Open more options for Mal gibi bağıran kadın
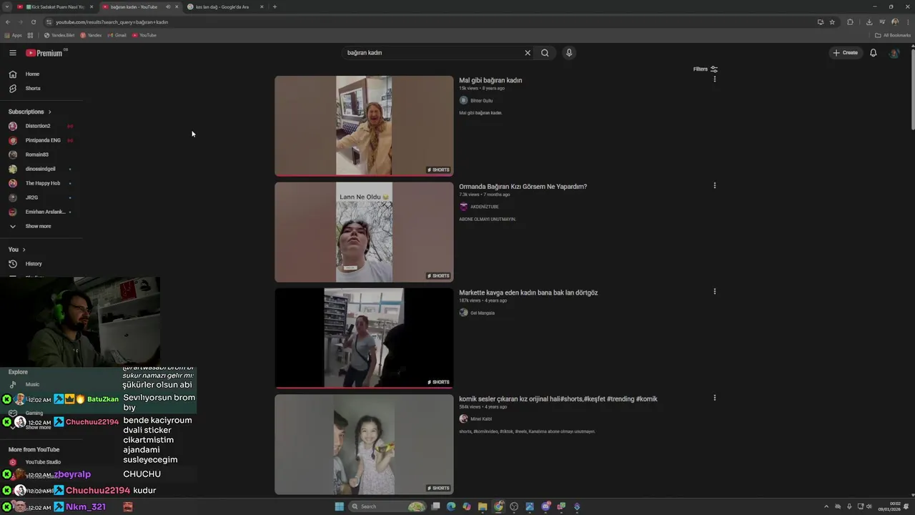 coord(714,79)
